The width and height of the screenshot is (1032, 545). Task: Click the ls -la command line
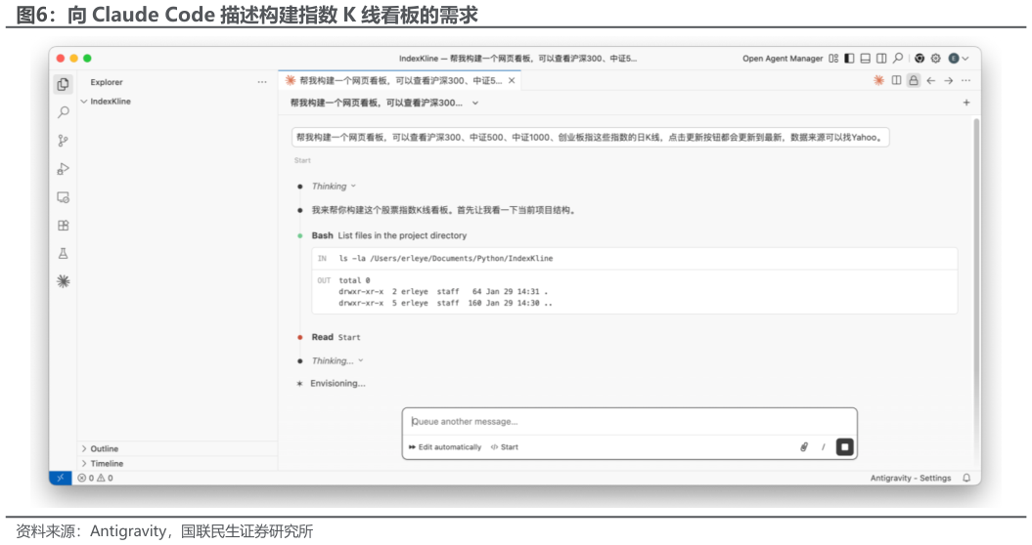point(446,259)
